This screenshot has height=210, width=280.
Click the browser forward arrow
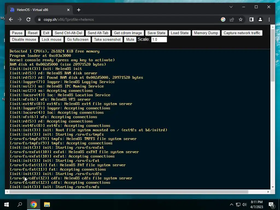pyautogui.click(x=20, y=19)
